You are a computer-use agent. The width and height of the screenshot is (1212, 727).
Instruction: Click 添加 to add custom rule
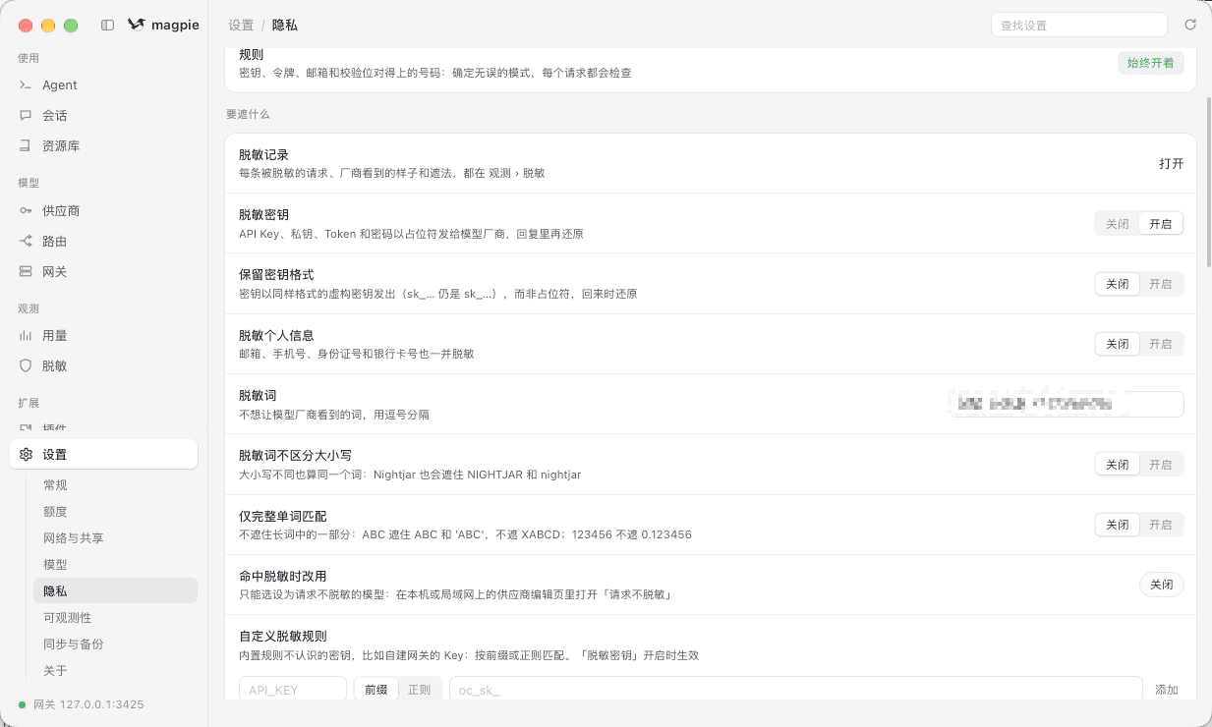pyautogui.click(x=1167, y=690)
